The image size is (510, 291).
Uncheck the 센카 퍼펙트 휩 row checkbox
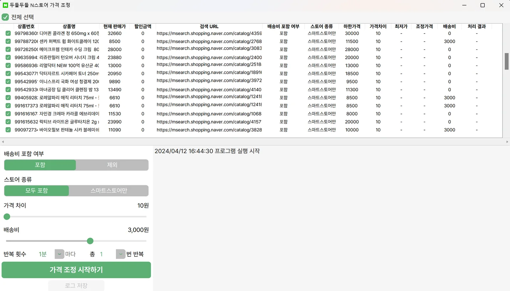coord(8,41)
